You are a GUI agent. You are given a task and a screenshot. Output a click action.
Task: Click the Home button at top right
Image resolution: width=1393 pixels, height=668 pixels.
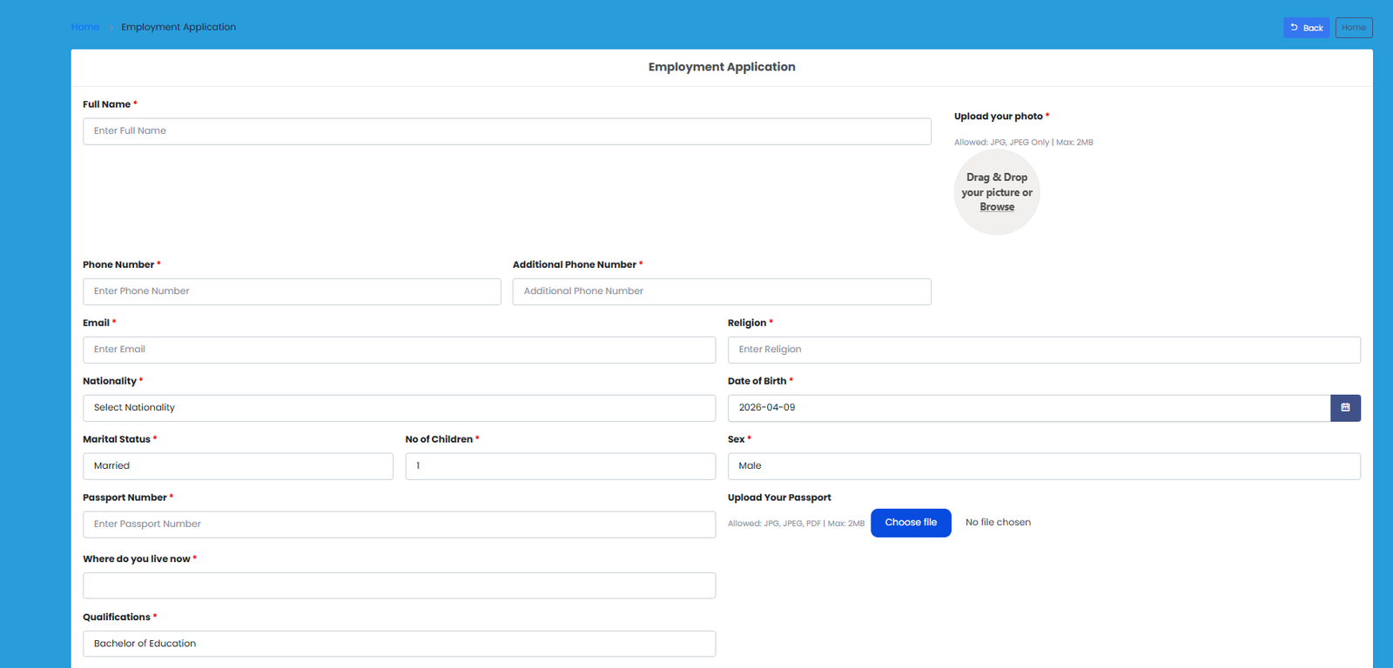click(x=1354, y=28)
